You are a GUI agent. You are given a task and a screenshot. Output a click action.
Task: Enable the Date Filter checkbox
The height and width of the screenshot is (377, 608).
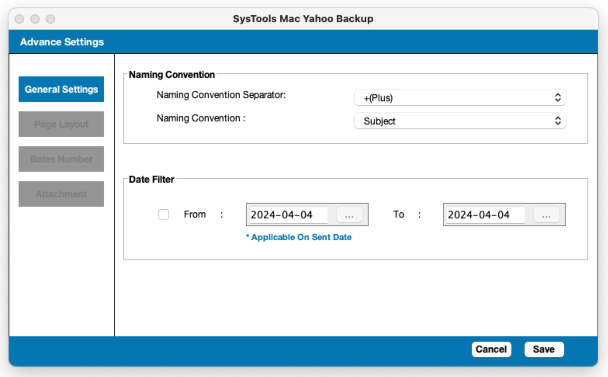(164, 214)
